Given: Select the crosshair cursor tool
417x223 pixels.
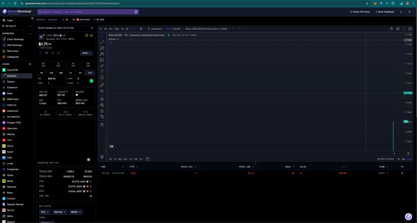Looking at the screenshot, I should (102, 36).
